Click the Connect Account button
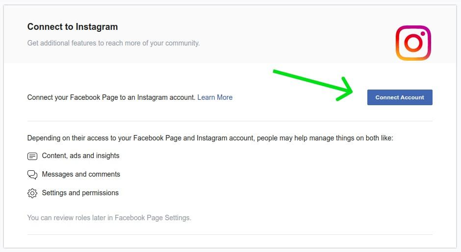 pos(400,97)
